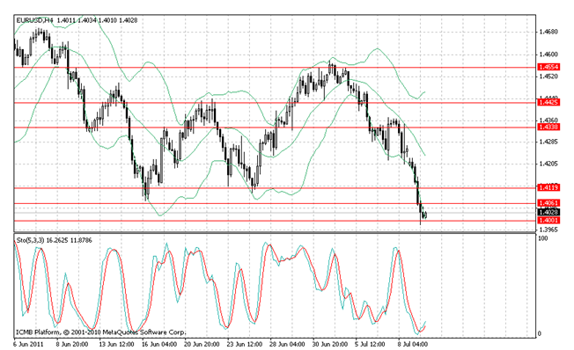
Task: Click the 1.4119 red price level label
Action: click(548, 187)
